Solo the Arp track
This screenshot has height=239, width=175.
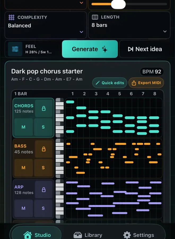pyautogui.click(x=43, y=208)
